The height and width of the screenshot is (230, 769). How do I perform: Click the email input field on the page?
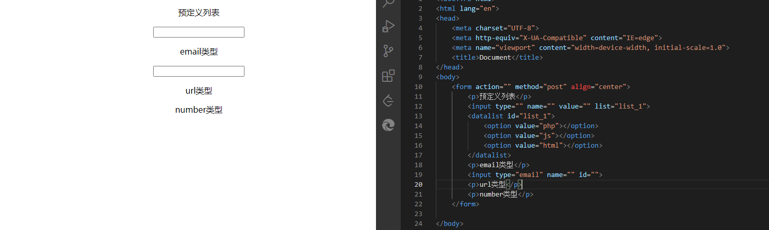point(199,72)
